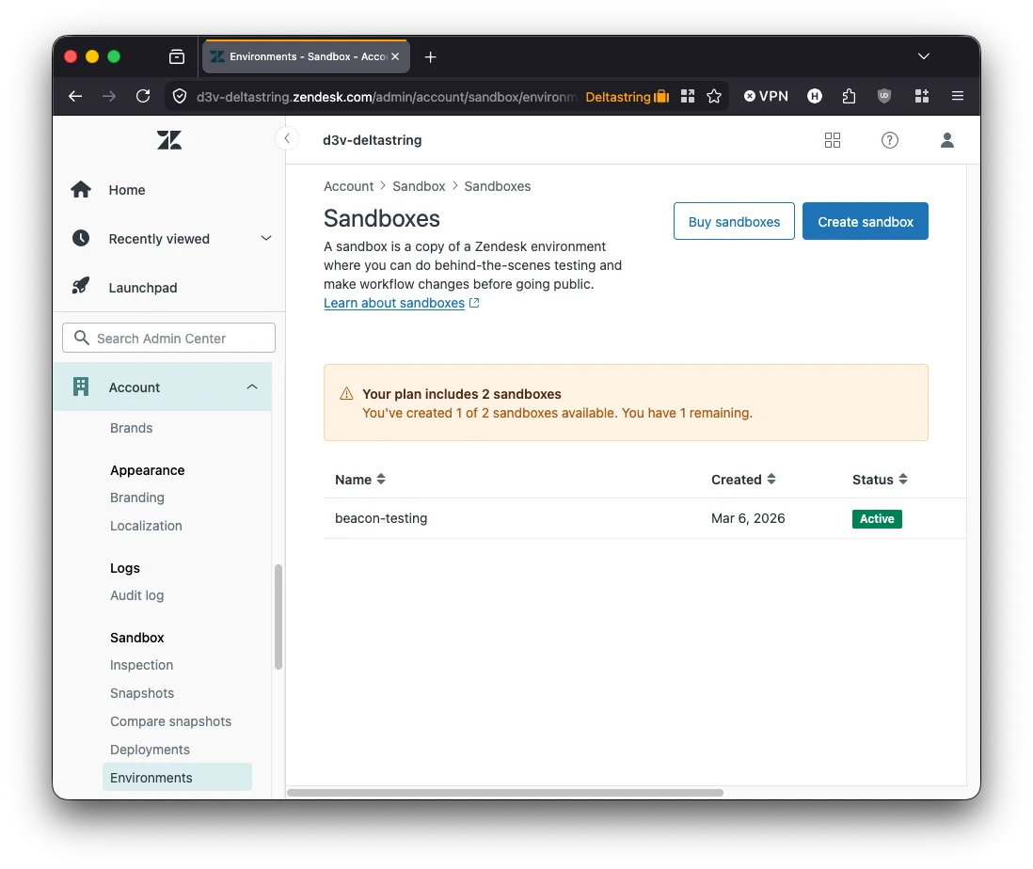Open the list all tabs dropdown arrow
Image resolution: width=1033 pixels, height=869 pixels.
pyautogui.click(x=924, y=56)
